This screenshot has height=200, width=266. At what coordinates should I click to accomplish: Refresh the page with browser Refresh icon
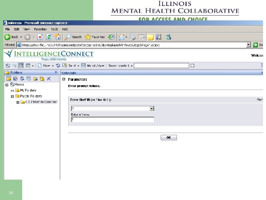(49, 37)
